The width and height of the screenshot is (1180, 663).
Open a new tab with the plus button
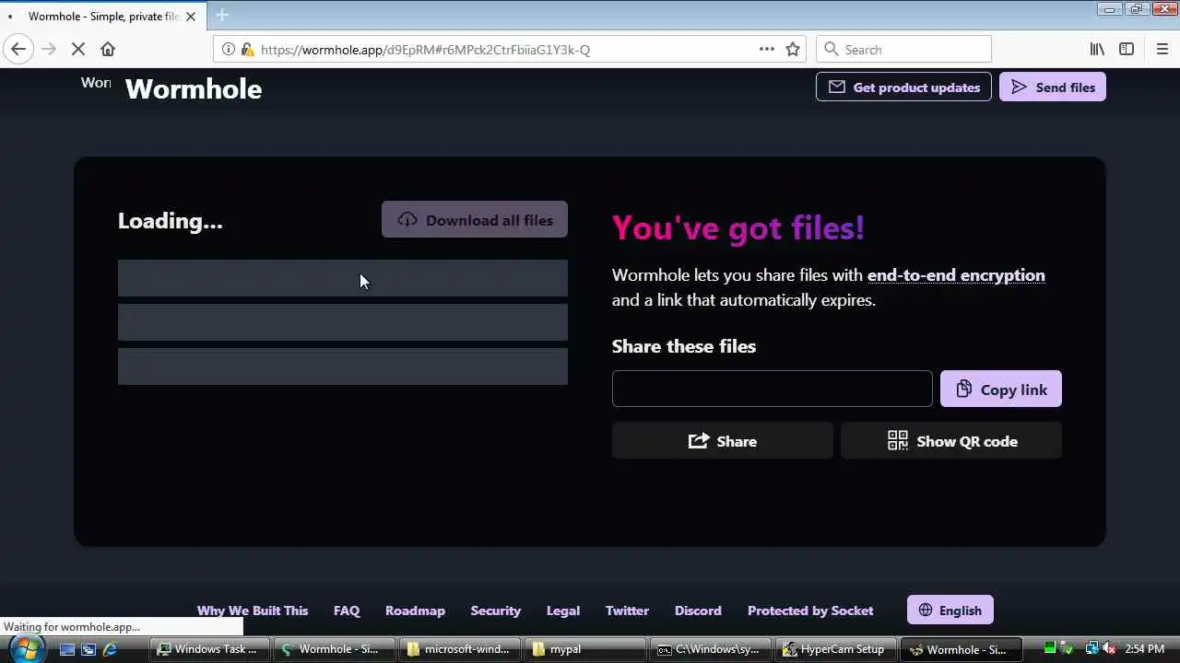click(x=222, y=15)
